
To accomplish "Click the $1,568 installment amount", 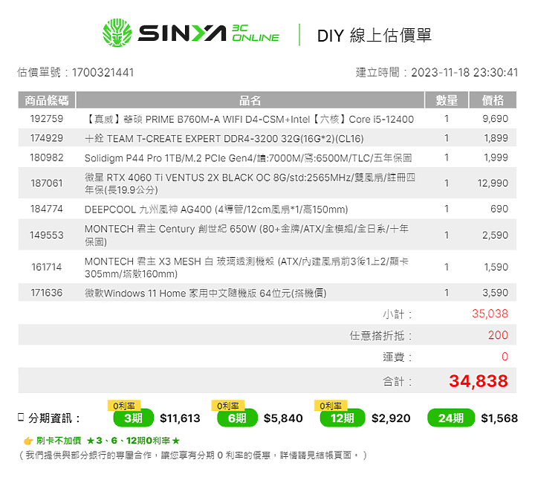I will (x=499, y=418).
